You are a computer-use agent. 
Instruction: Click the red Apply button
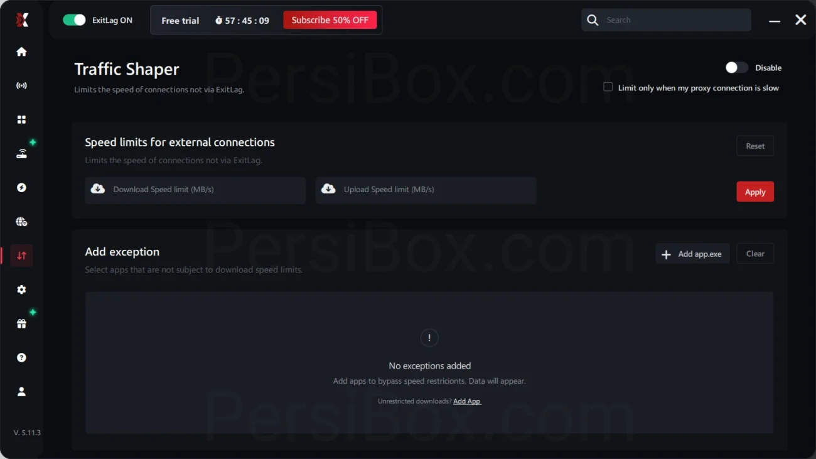click(755, 192)
